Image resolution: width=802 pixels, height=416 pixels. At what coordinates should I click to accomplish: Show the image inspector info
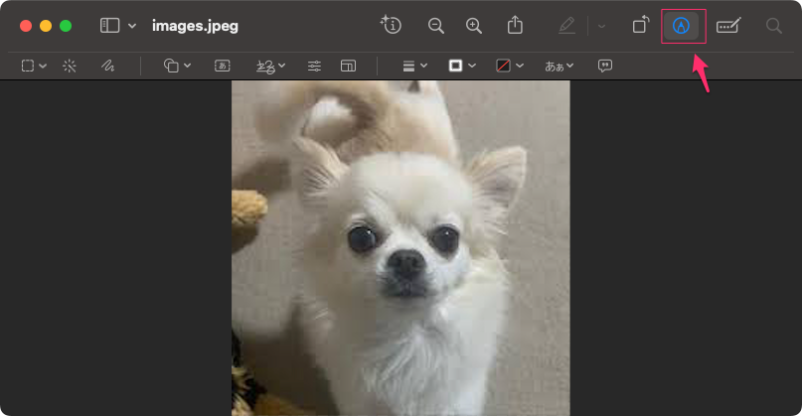coord(391,25)
